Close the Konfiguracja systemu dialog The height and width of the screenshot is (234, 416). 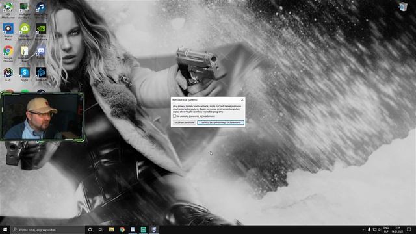point(242,99)
